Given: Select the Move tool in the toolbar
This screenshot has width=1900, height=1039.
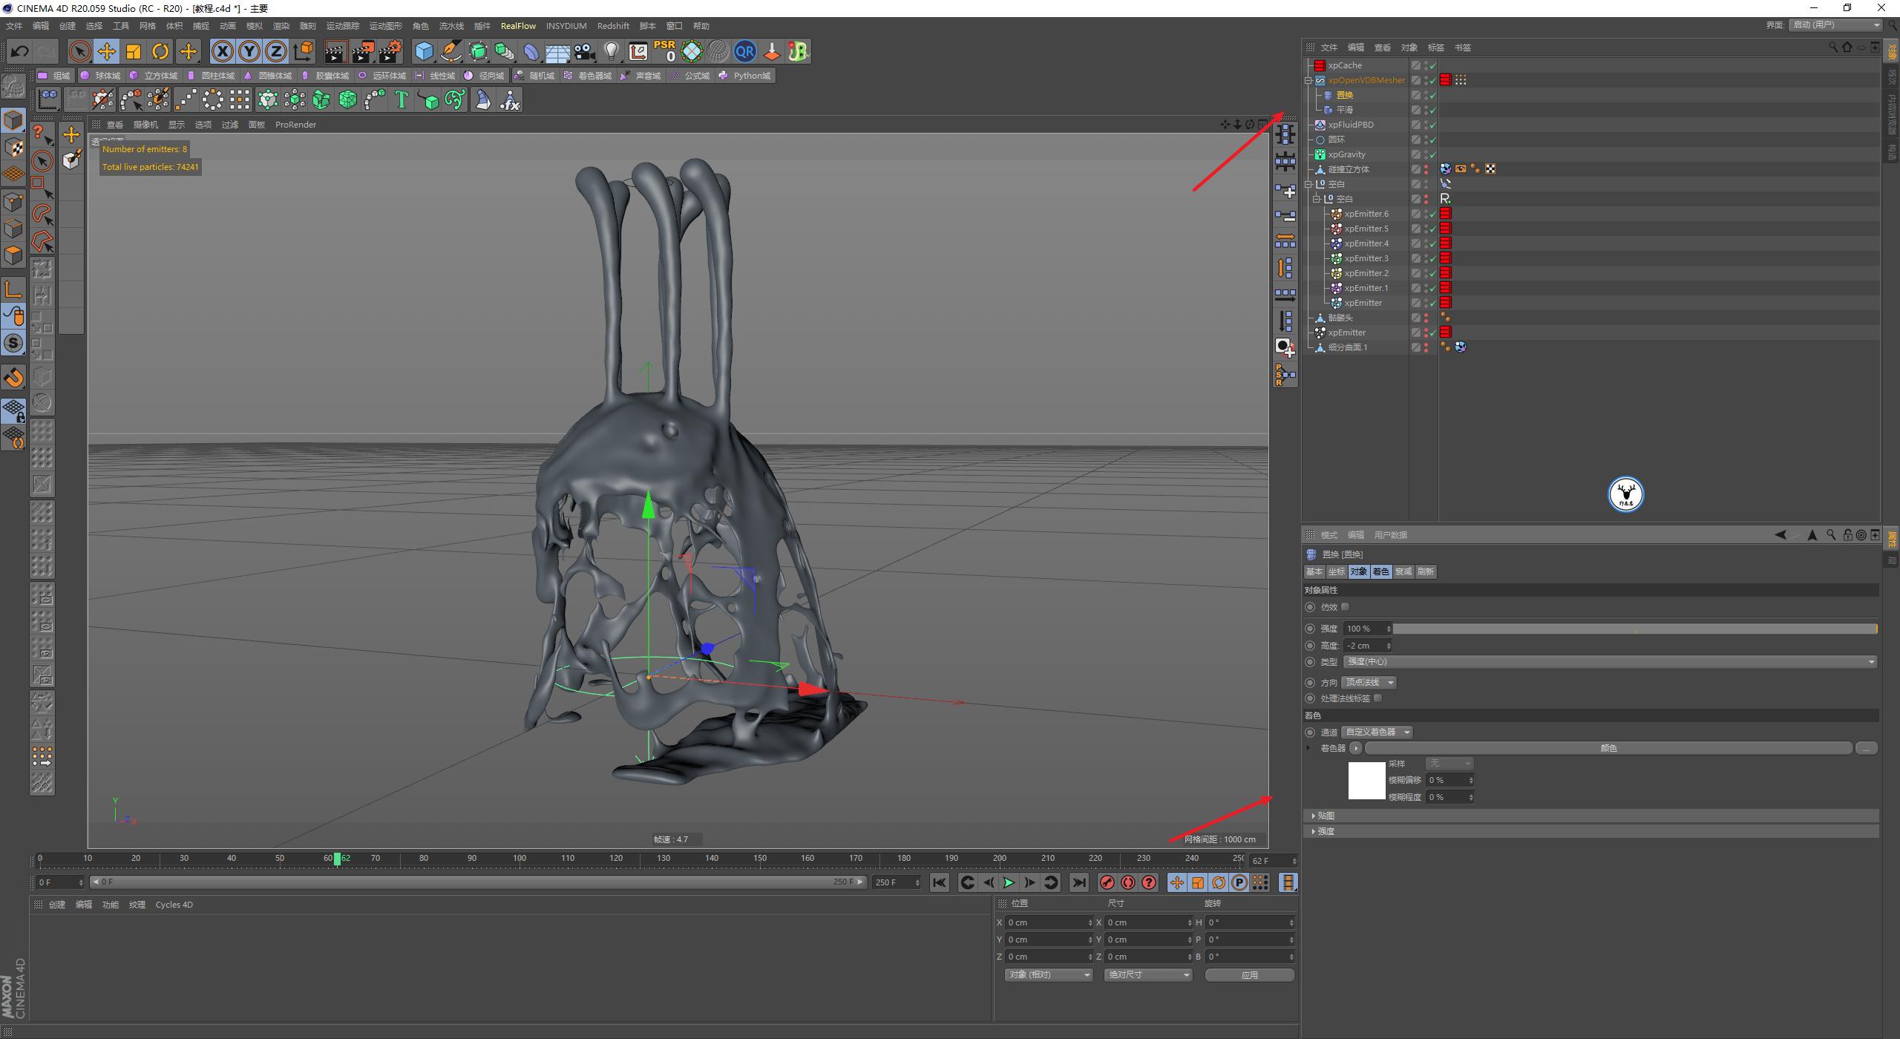Looking at the screenshot, I should [x=107, y=51].
